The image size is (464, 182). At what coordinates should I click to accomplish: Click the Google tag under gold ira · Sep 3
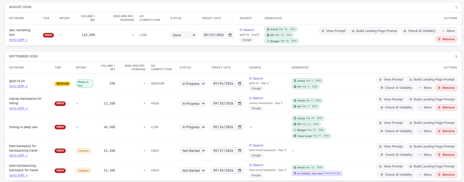[x=256, y=89]
